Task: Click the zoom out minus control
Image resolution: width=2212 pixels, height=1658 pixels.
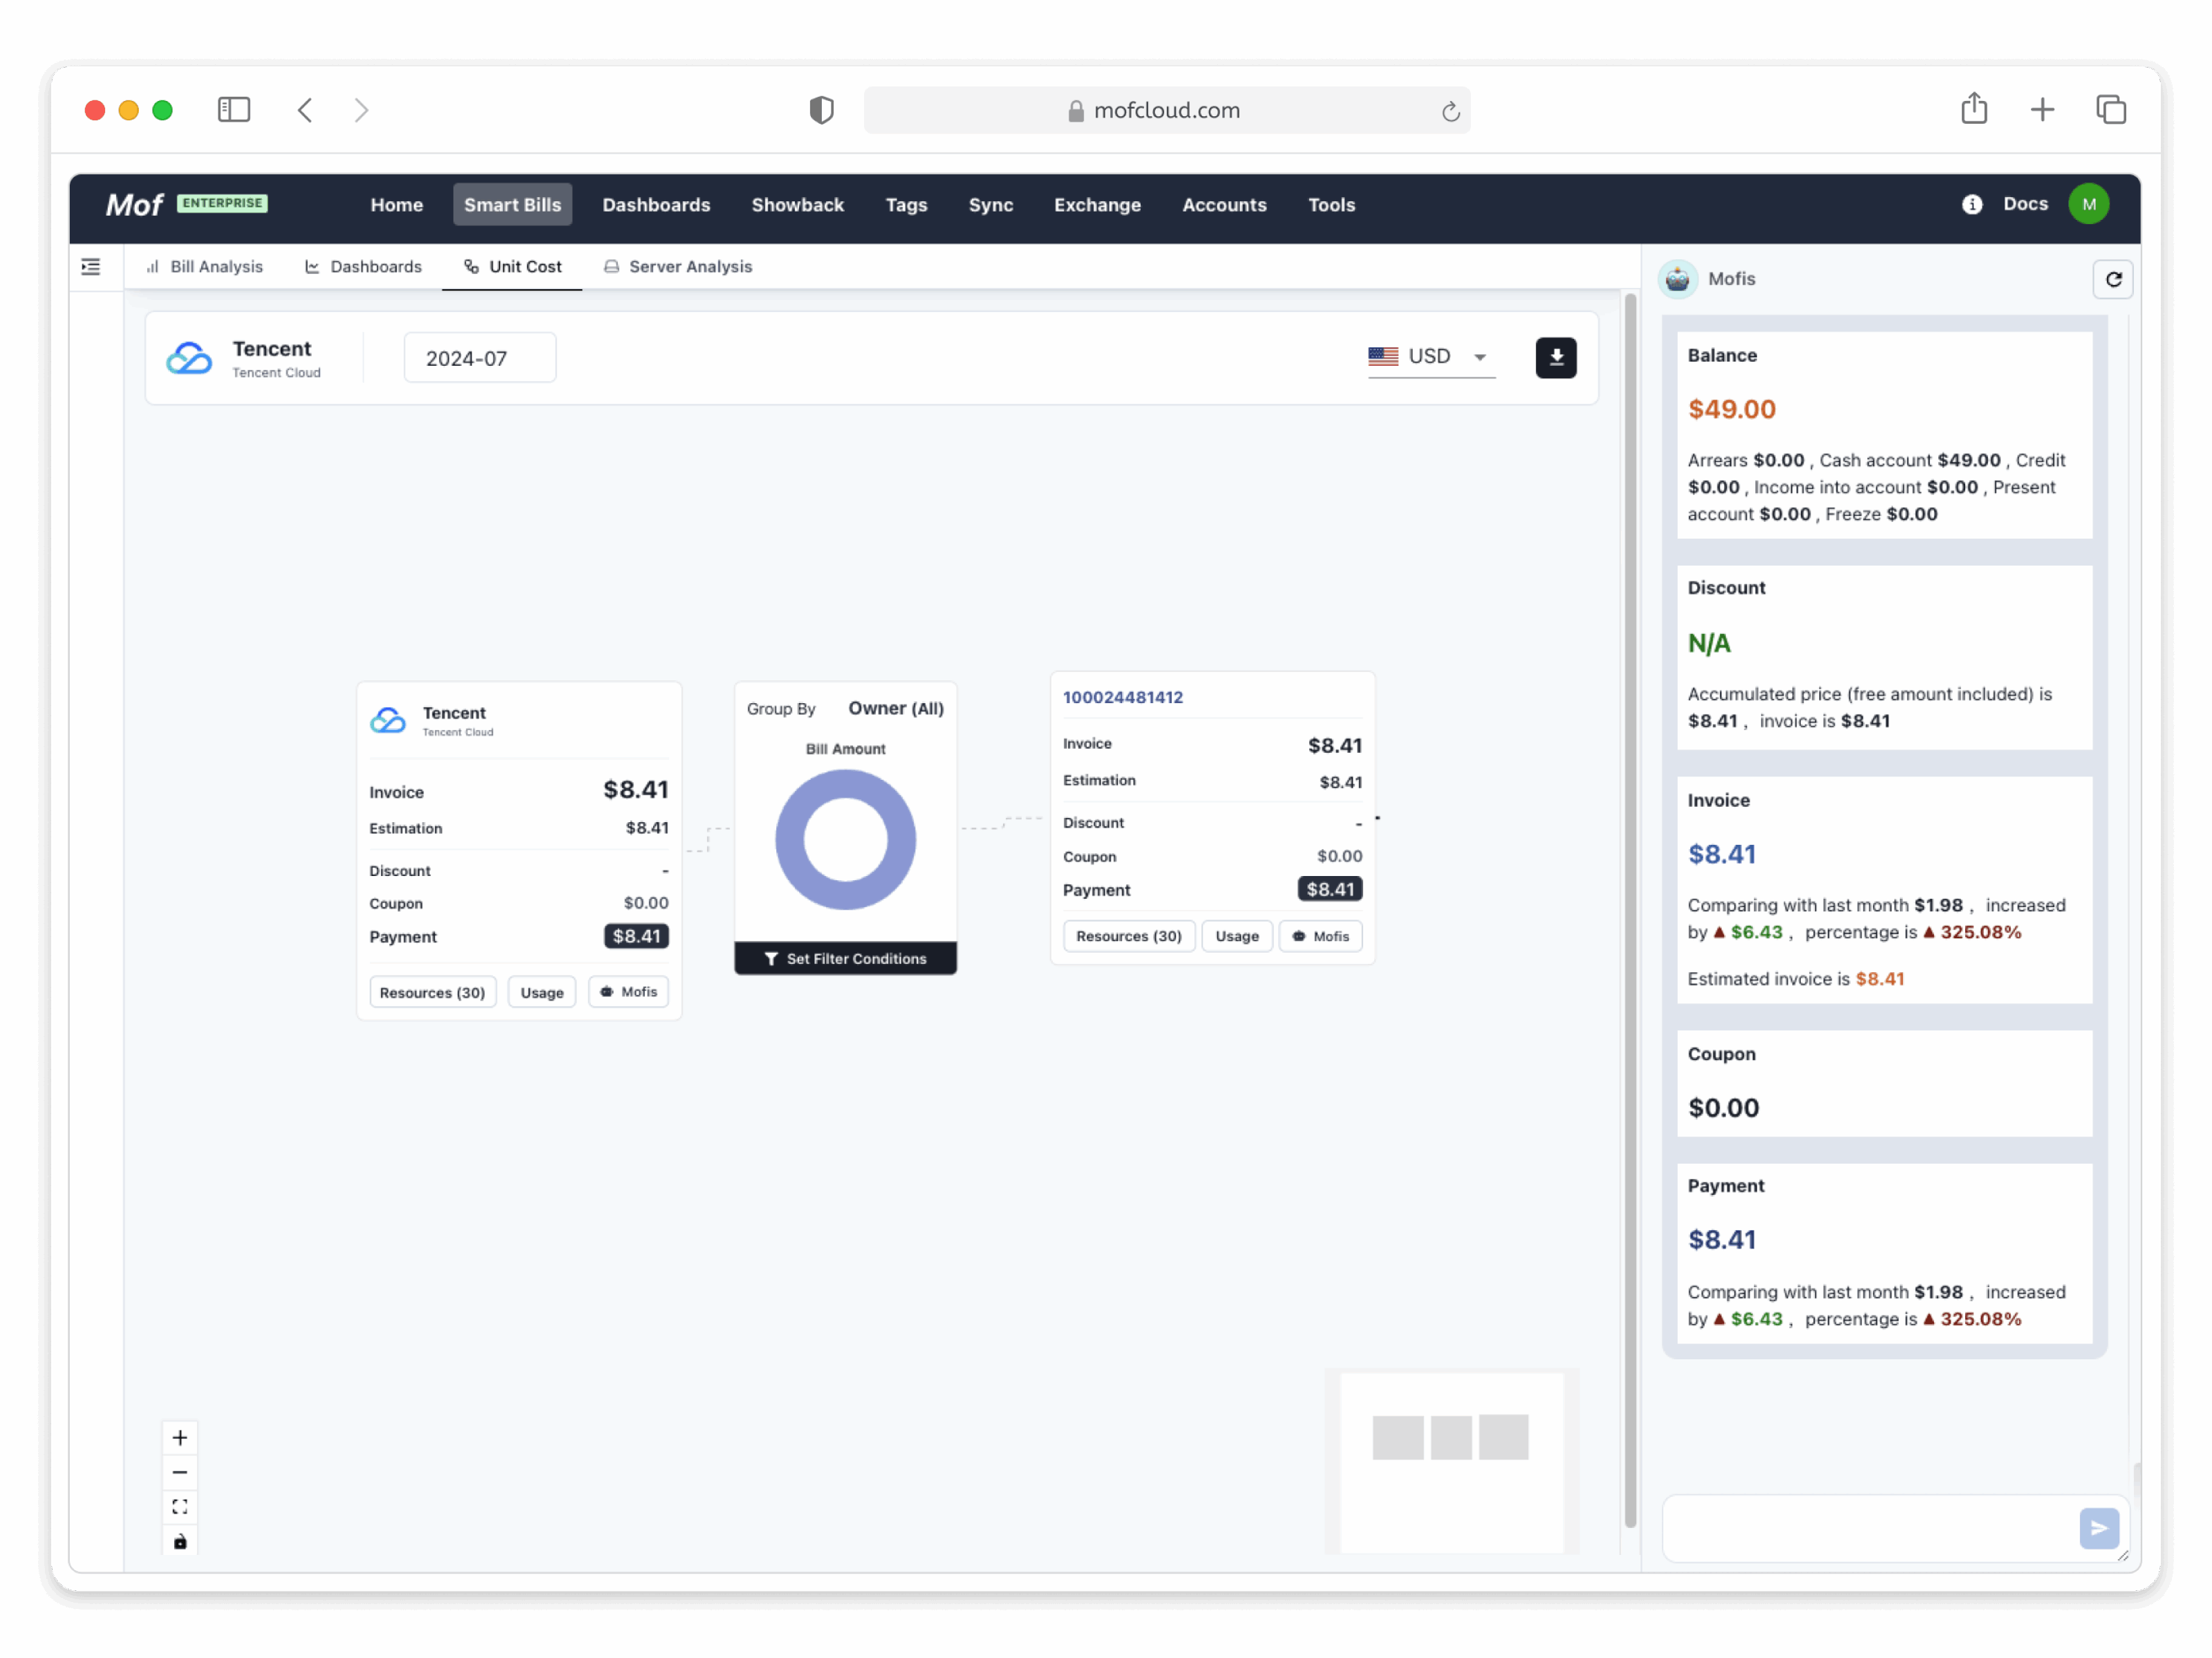Action: click(180, 1472)
